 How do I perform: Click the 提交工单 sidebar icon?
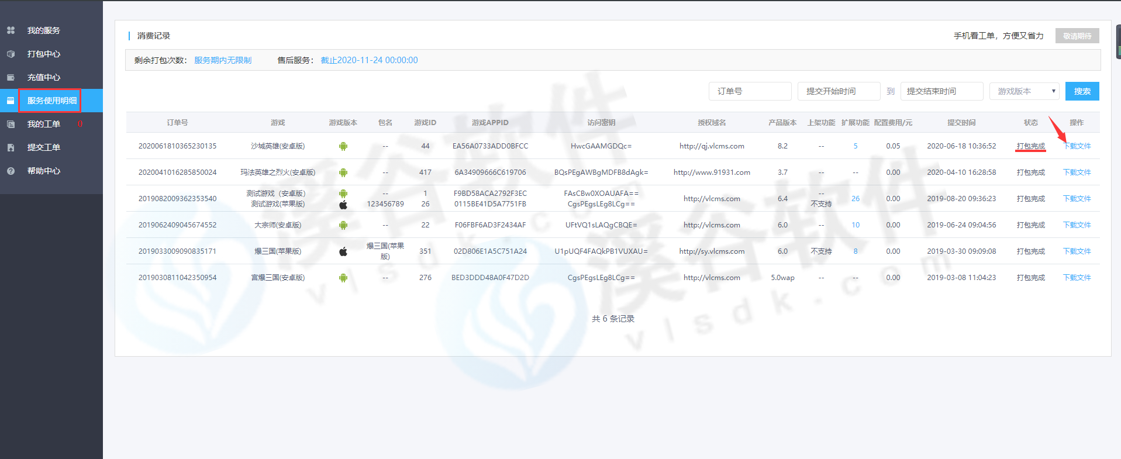pos(11,147)
